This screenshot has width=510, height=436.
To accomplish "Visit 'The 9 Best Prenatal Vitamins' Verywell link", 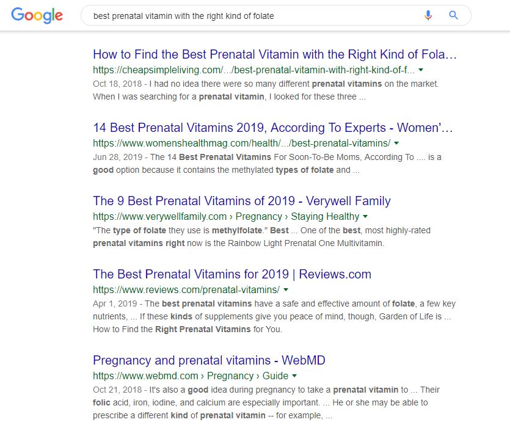I will [242, 201].
